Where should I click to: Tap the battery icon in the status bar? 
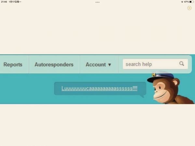click(191, 2)
